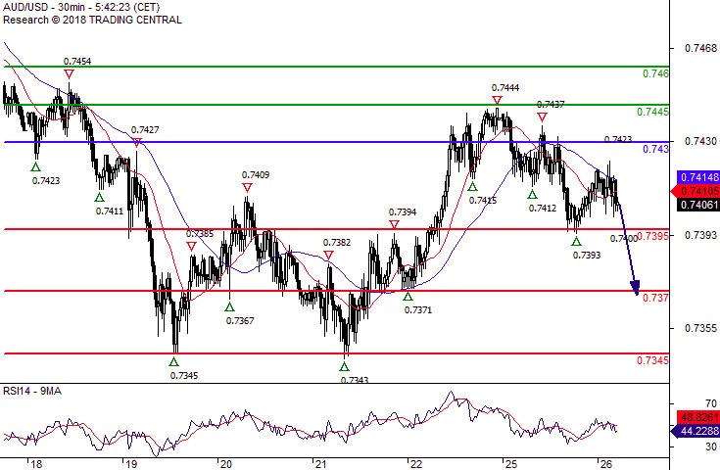Click the red triangle under 0.7409 label
The width and height of the screenshot is (720, 470).
point(248,188)
